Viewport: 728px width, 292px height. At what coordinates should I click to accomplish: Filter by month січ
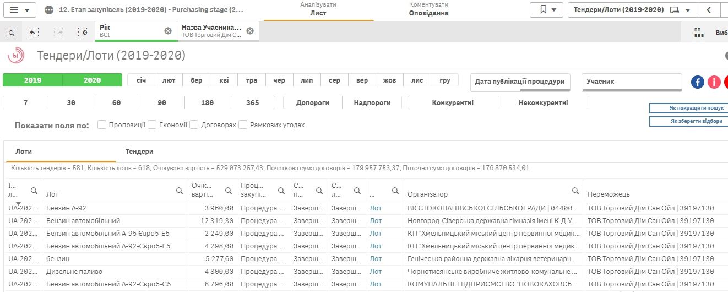click(x=142, y=80)
